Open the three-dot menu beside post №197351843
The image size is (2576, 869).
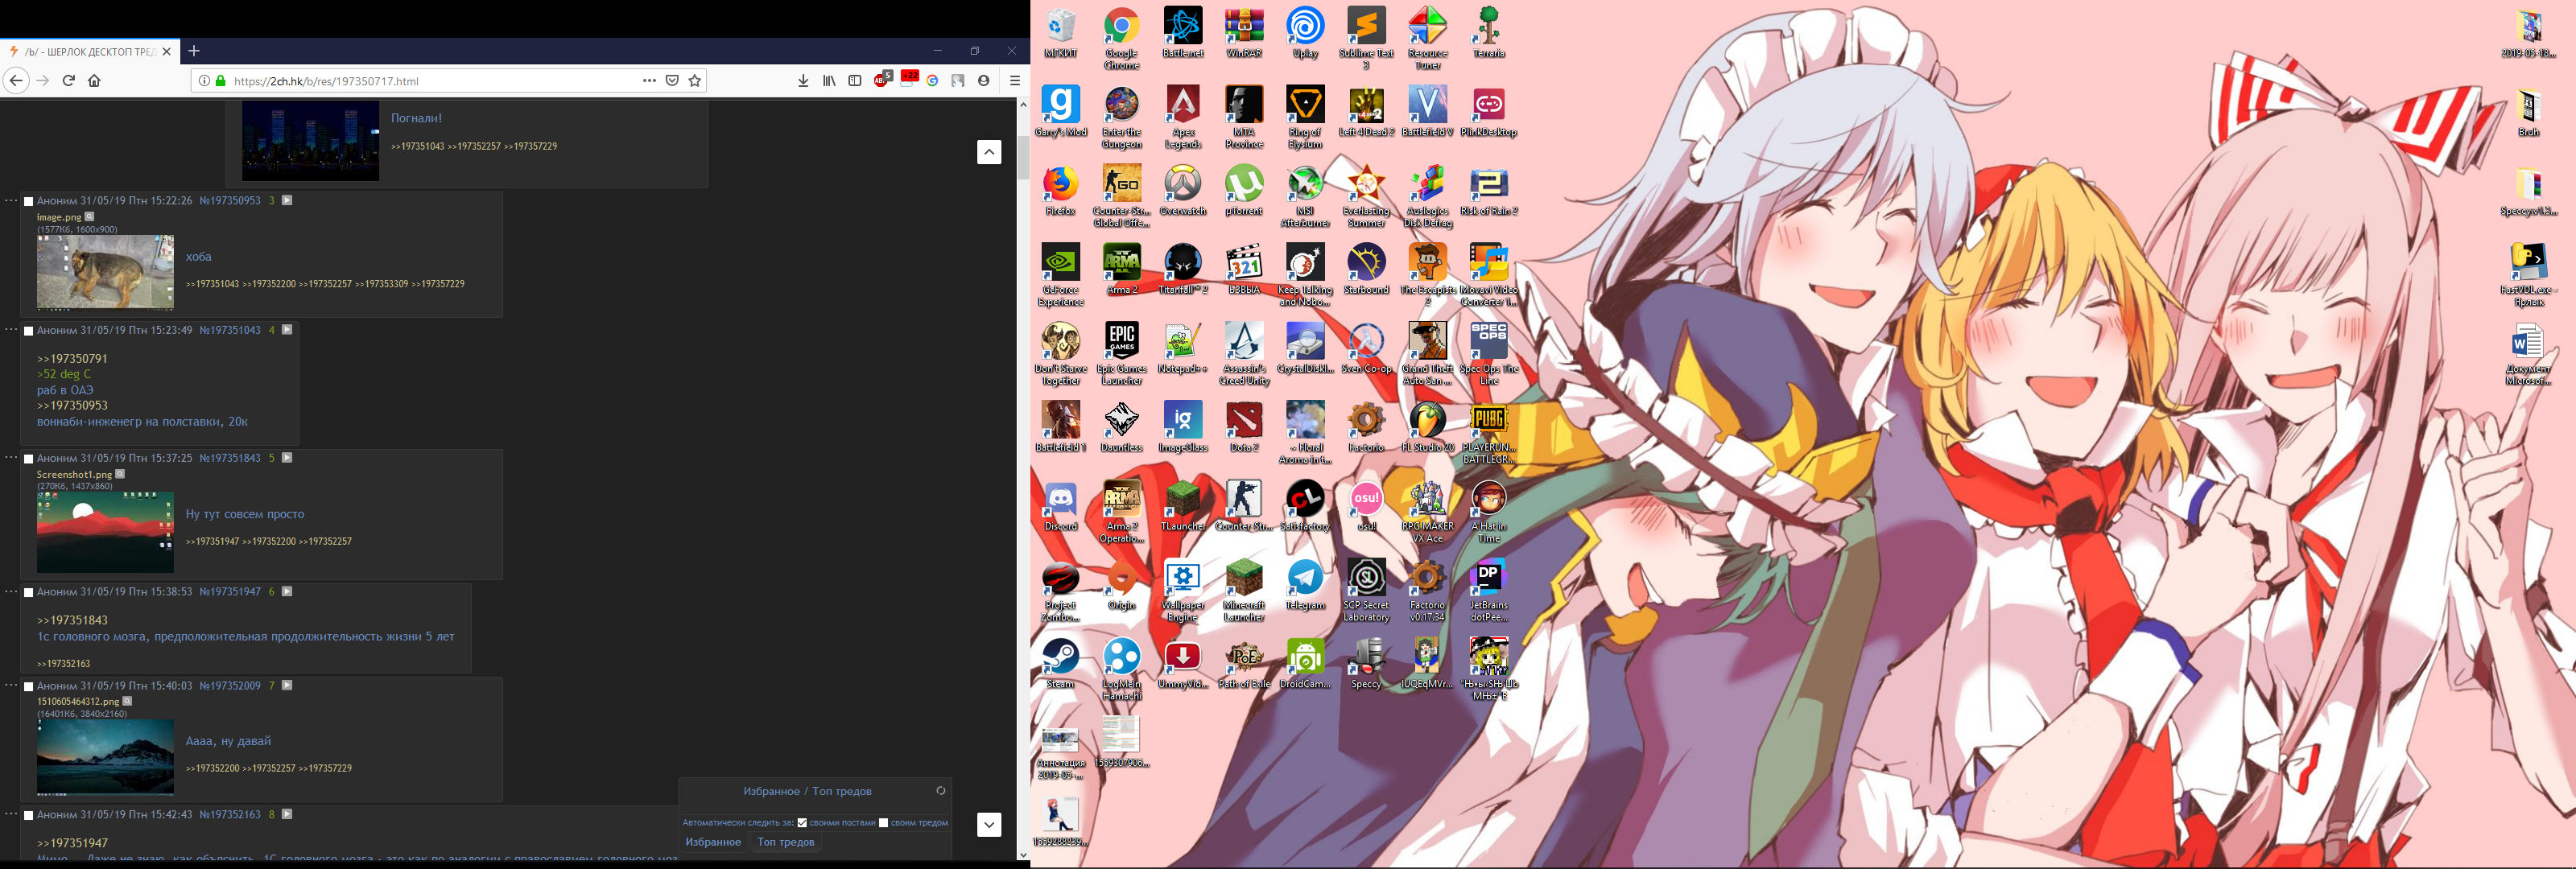tap(11, 457)
